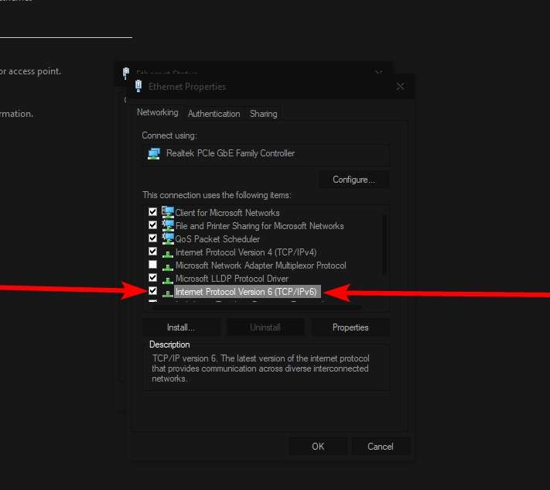Open the Sharing tab
The width and height of the screenshot is (550, 490).
tap(264, 114)
